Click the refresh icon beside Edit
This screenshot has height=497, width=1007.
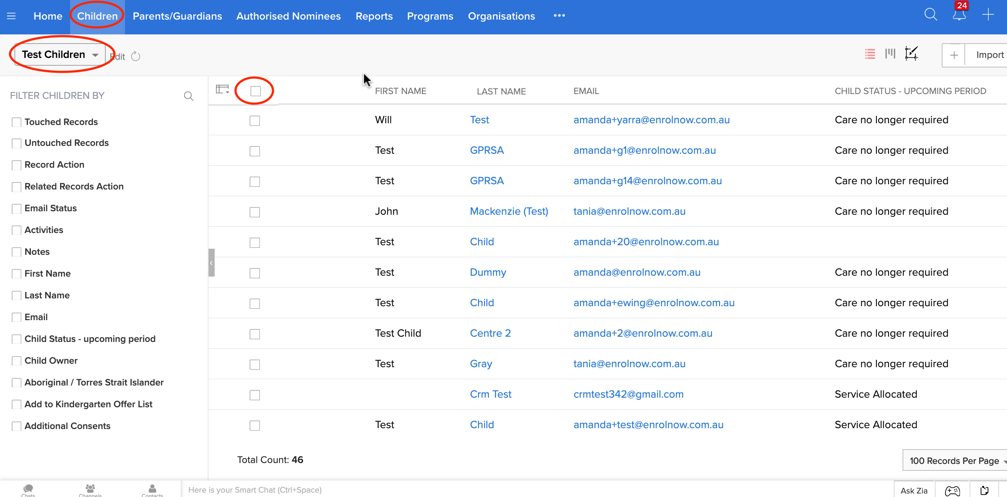tap(136, 56)
